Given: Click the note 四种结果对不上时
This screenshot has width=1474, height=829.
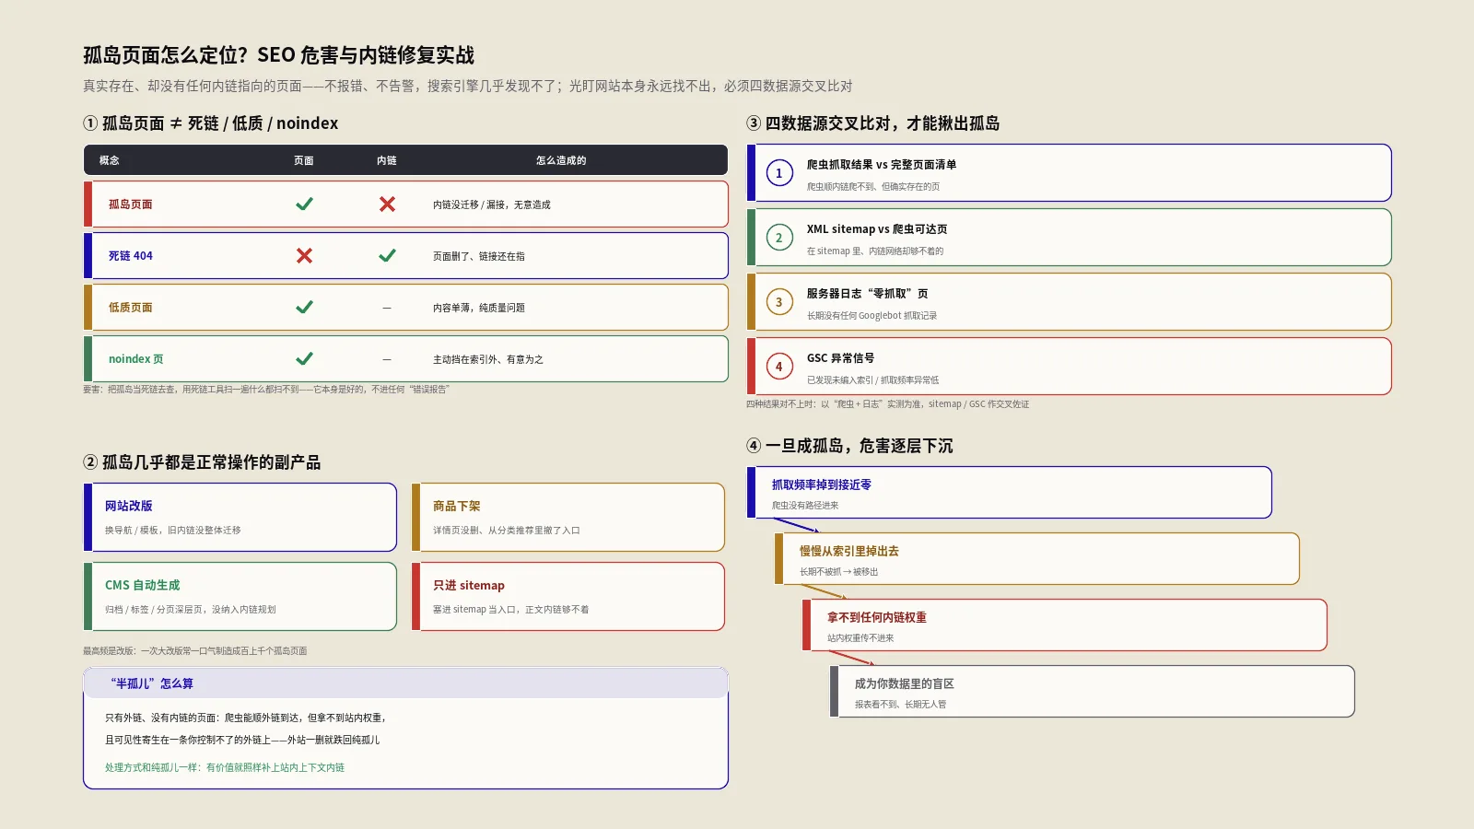Looking at the screenshot, I should [888, 403].
